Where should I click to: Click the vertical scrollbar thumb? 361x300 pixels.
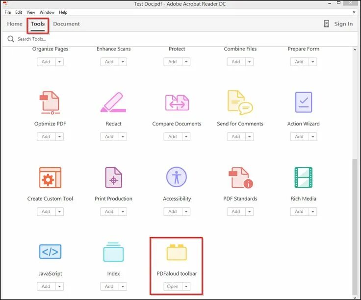coord(355,226)
